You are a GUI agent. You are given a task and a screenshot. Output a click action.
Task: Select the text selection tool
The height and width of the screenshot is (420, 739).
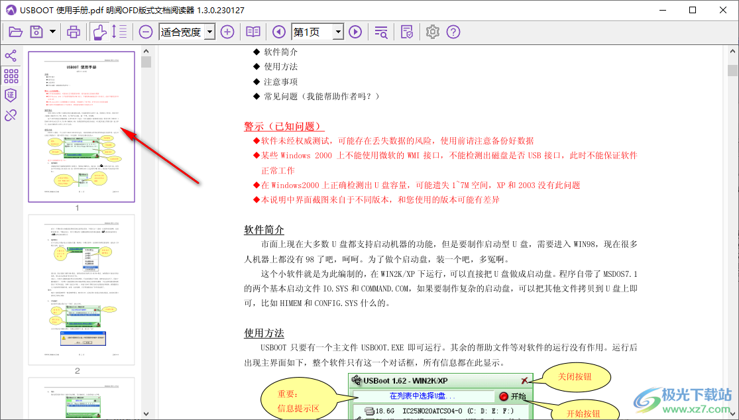(x=119, y=32)
